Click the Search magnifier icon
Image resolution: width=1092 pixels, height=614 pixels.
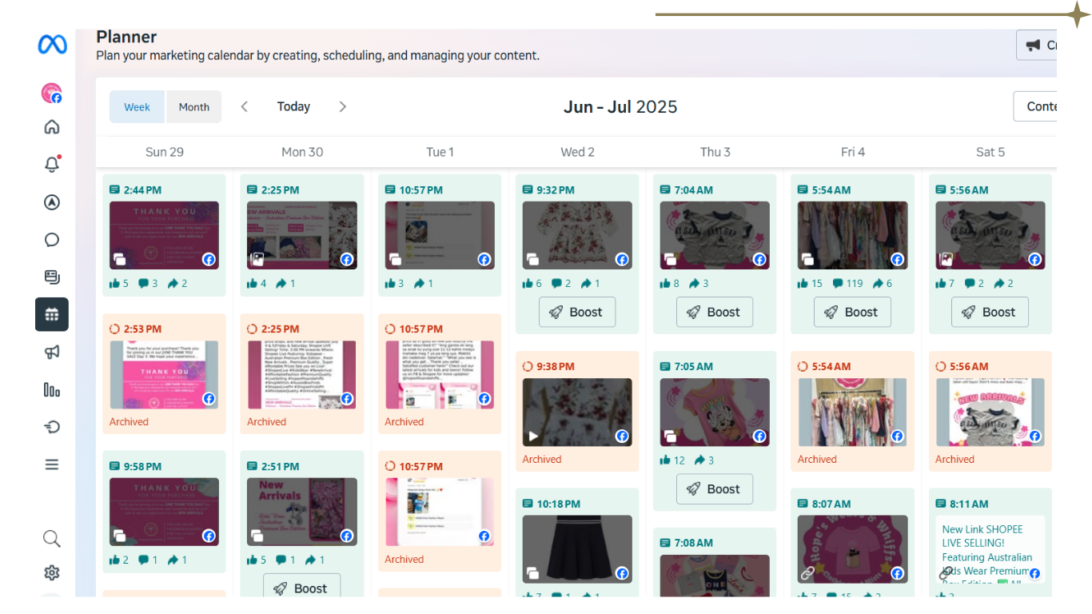52,538
